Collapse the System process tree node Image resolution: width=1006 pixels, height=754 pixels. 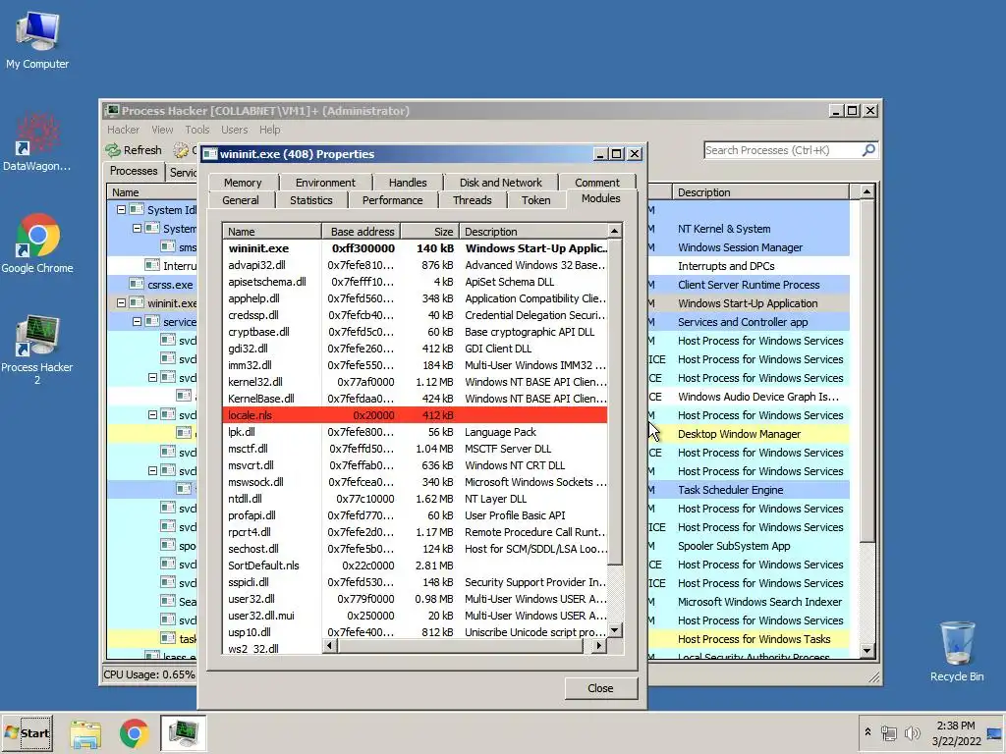click(x=137, y=228)
